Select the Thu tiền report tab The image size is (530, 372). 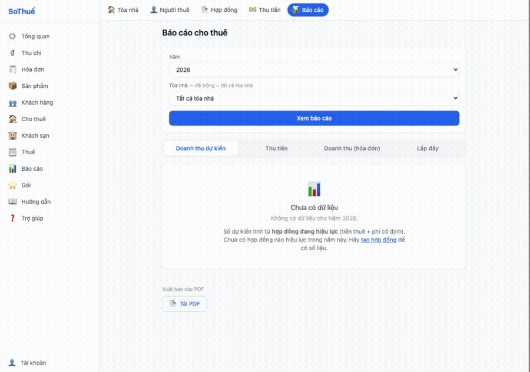[277, 148]
